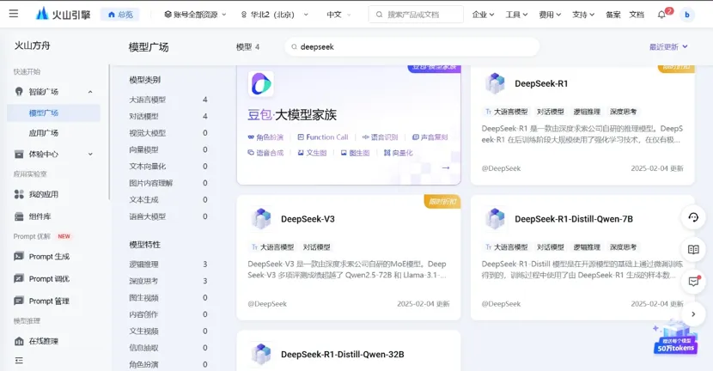Open the DeepSeek-R1 model title
Image resolution: width=713 pixels, height=371 pixels.
coord(541,83)
